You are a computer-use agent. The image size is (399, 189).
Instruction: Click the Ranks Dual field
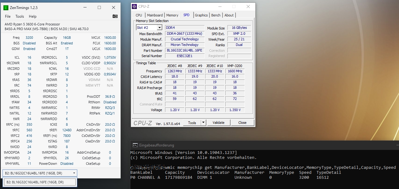click(x=239, y=45)
